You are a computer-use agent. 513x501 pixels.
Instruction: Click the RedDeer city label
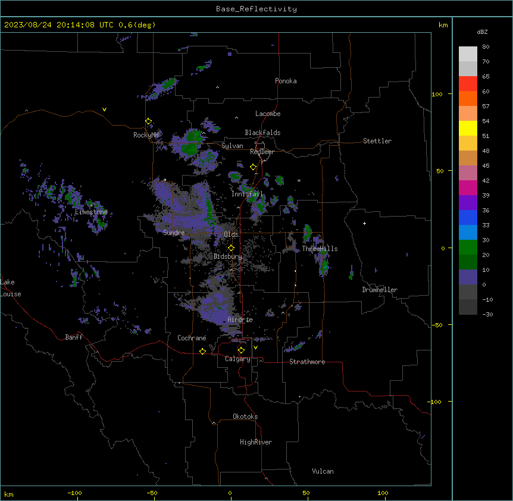pos(262,152)
